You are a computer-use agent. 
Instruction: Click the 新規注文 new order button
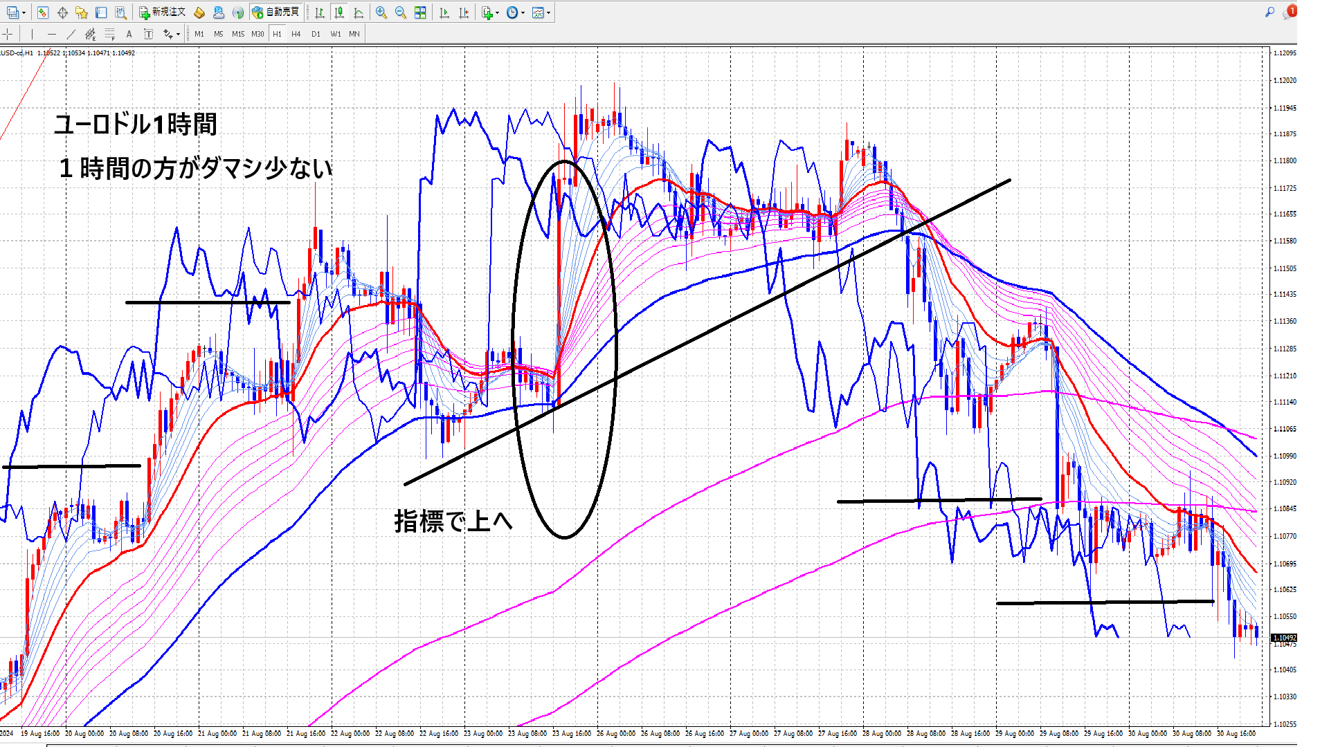click(x=162, y=12)
